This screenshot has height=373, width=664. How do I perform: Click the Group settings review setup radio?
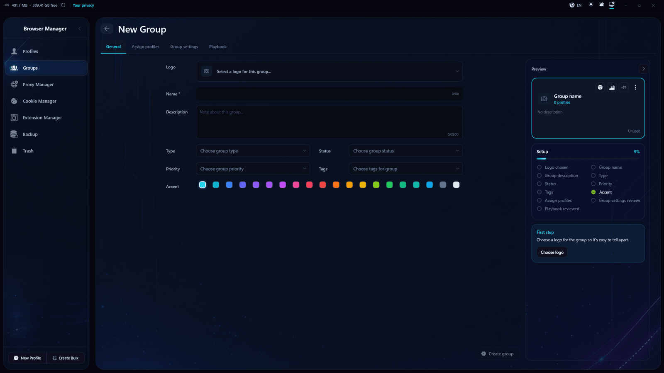593,201
